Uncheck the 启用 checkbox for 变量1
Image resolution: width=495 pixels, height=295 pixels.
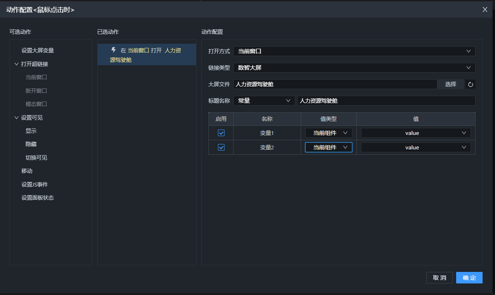pos(221,133)
